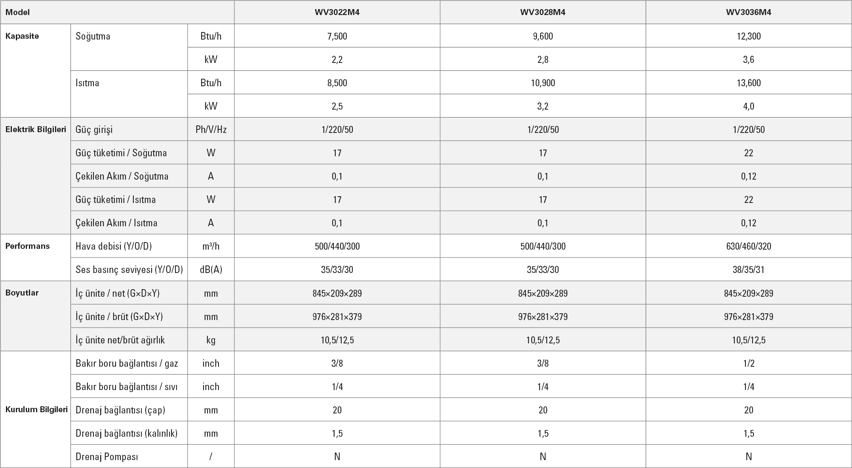This screenshot has width=852, height=468.
Task: Select the Performans section label
Action: click(x=27, y=246)
